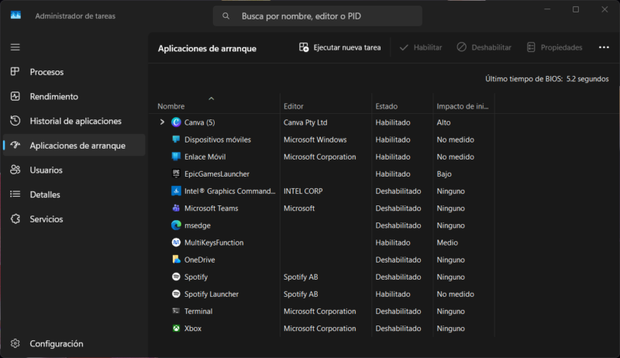Focus the Busca por nombre search field
This screenshot has width=620, height=358.
coord(318,16)
